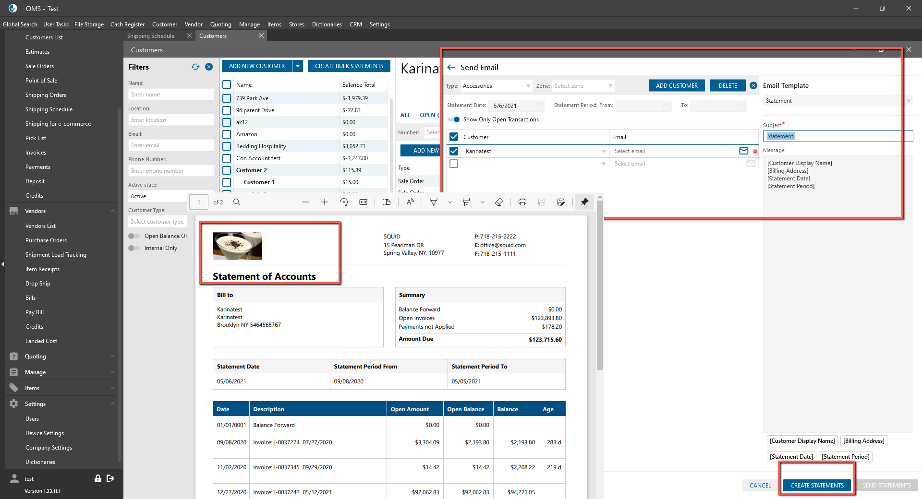Select the eraser tool in PDF toolbar
This screenshot has width=922, height=499.
(499, 202)
